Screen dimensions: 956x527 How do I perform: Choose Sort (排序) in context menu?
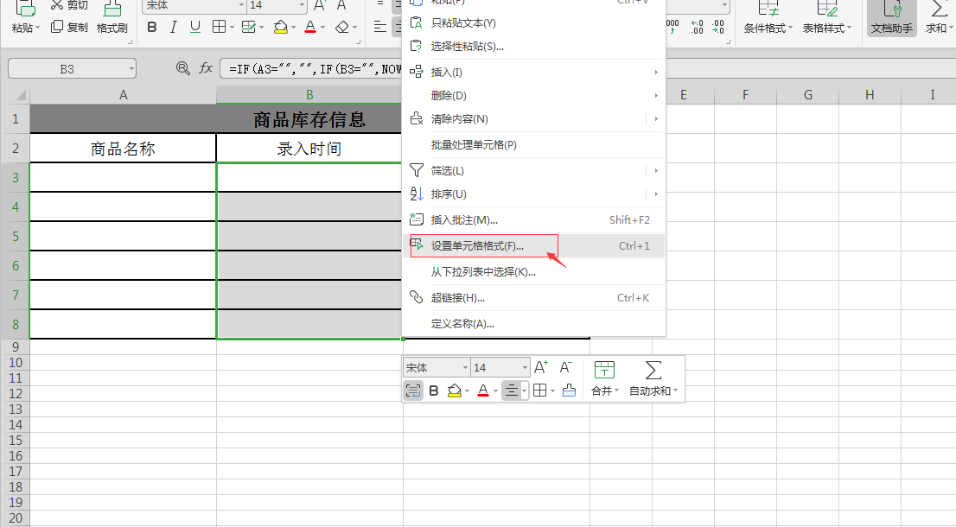[533, 194]
